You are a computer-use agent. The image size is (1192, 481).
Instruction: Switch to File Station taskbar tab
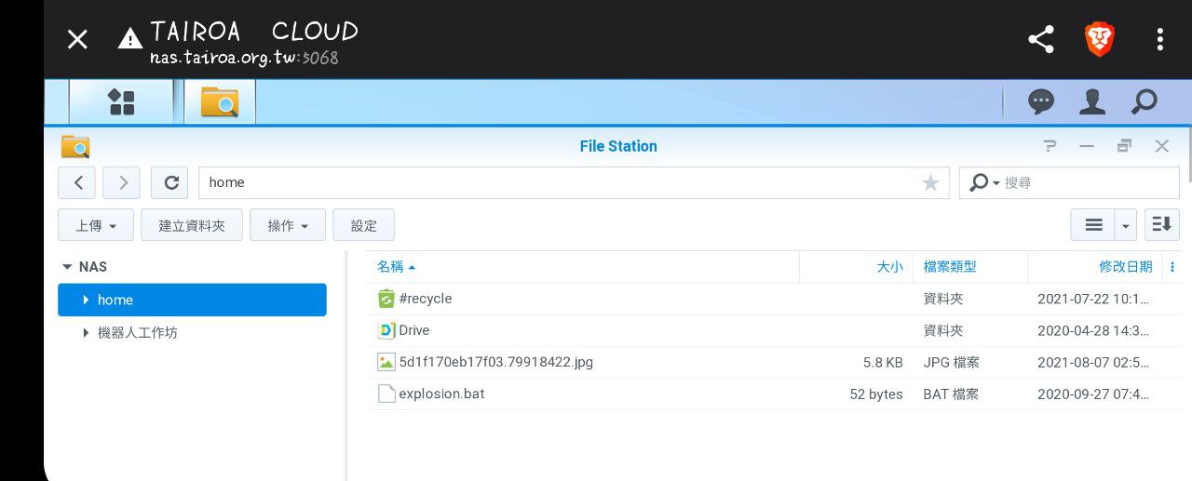[x=220, y=101]
